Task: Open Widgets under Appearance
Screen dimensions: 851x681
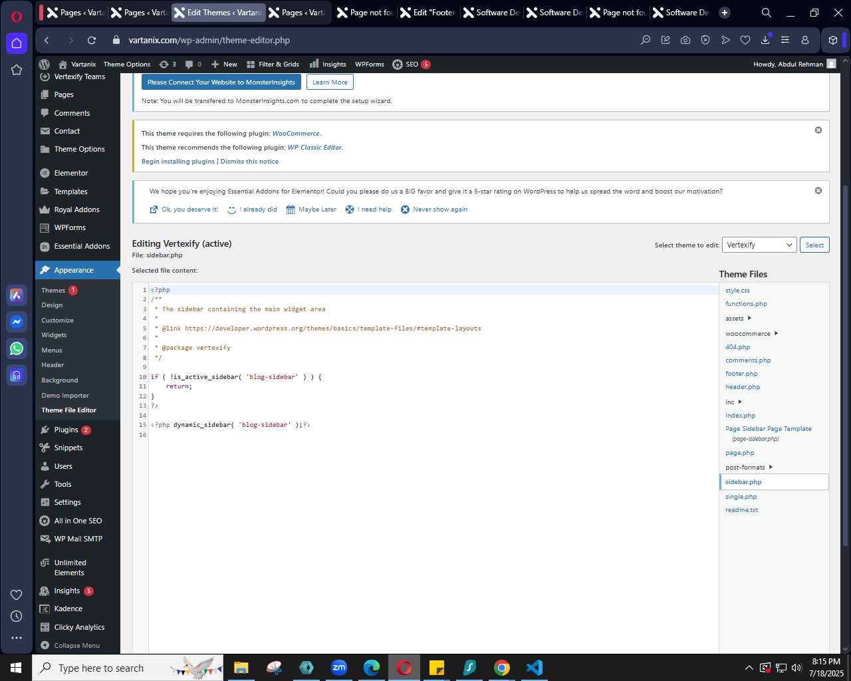Action: (x=54, y=335)
